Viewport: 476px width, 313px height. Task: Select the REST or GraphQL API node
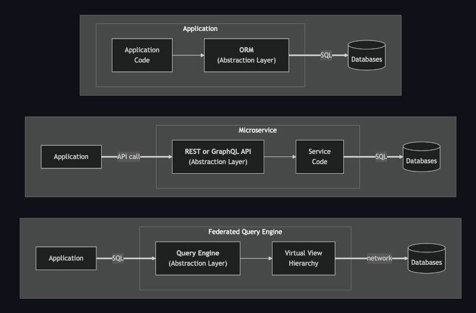[x=217, y=156]
